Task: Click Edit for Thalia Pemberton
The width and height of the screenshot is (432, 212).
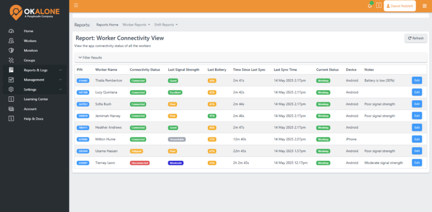Action: tap(416, 80)
